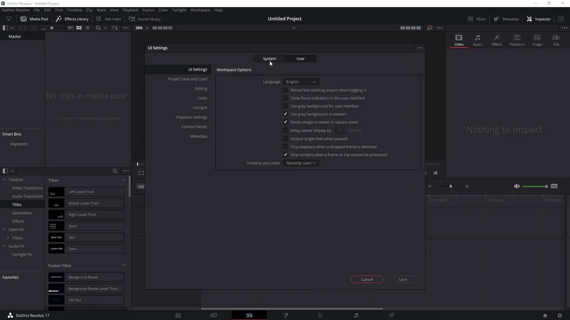570x320 pixels.
Task: Open Timeline sort order dropdown
Action: pyautogui.click(x=301, y=163)
